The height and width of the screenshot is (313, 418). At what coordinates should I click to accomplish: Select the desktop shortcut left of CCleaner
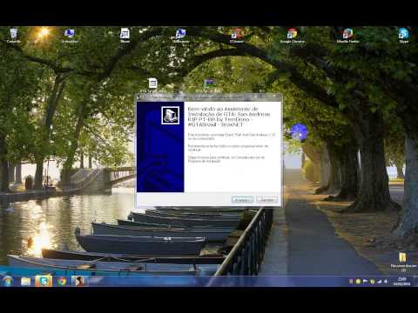click(x=180, y=36)
